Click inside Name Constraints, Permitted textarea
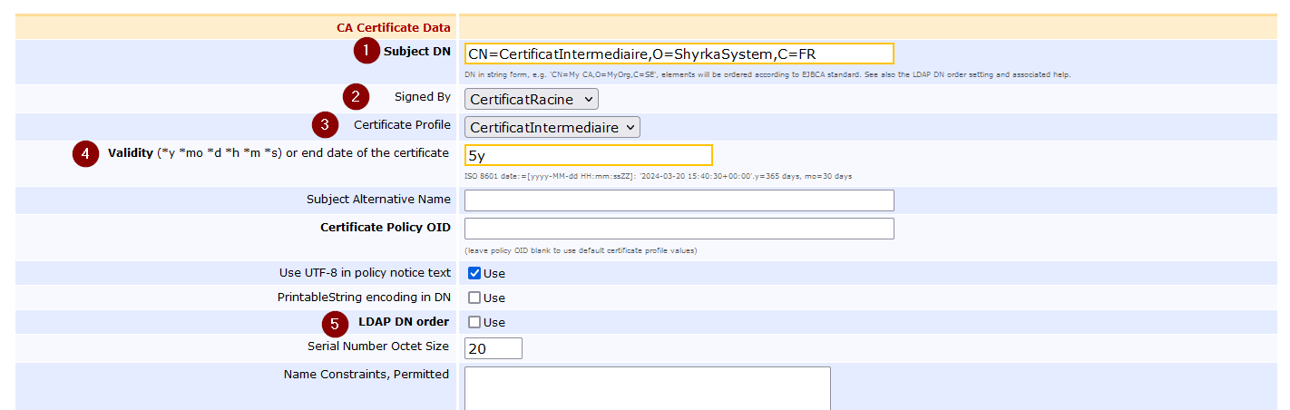 click(647, 387)
